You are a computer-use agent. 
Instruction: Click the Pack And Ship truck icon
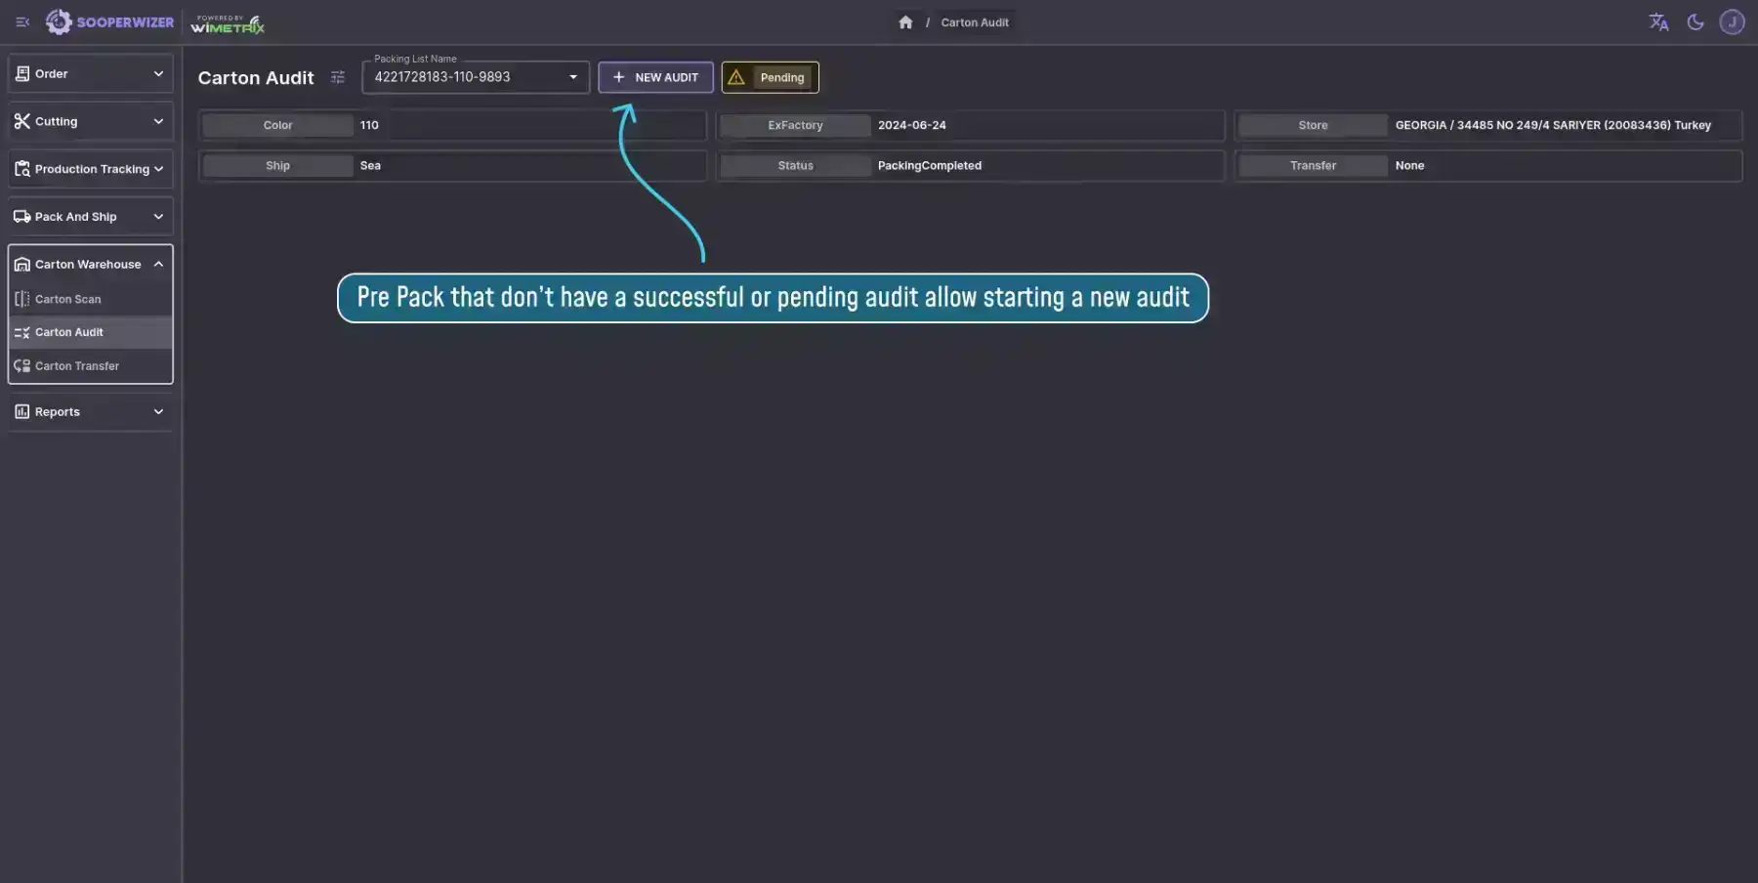pos(22,217)
